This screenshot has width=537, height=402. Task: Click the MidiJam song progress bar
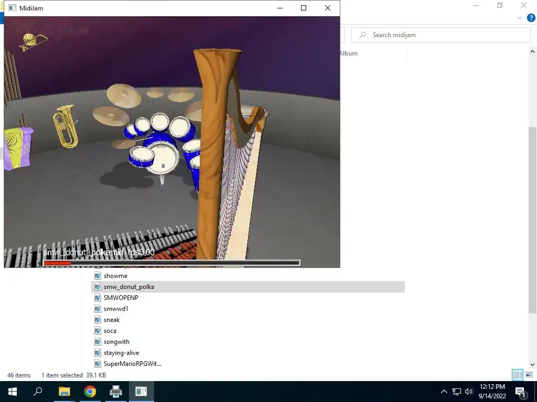pos(172,263)
